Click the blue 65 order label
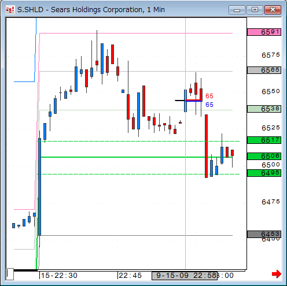Viewport: 287px width, 286px height. click(x=209, y=105)
